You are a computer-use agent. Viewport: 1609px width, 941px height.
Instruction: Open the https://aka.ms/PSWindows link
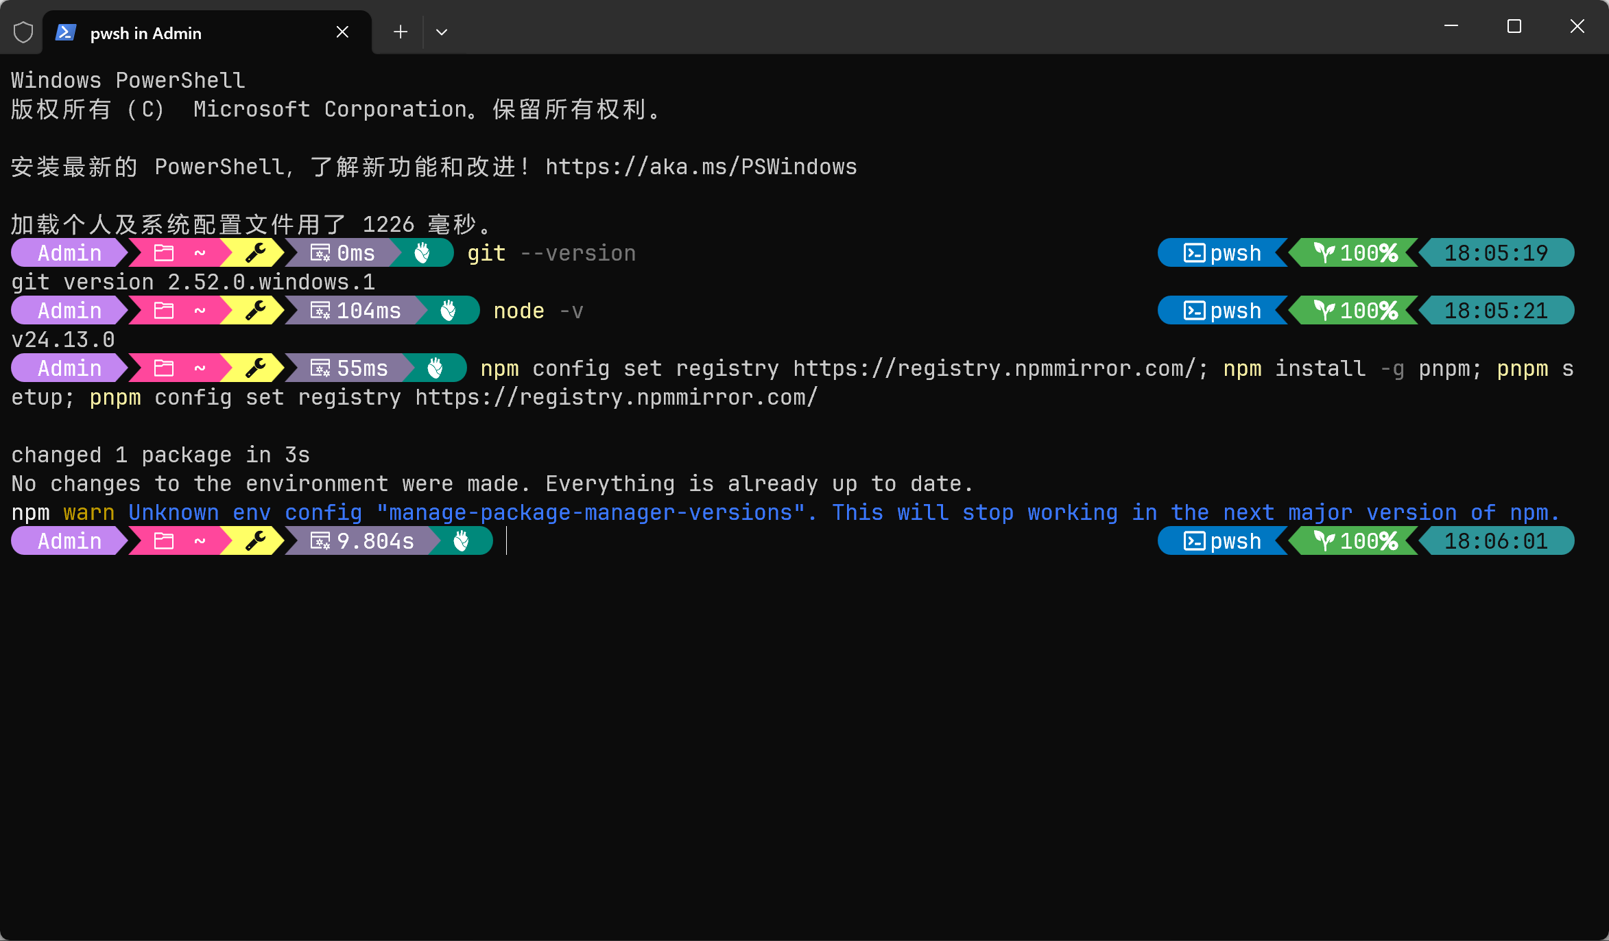coord(701,167)
